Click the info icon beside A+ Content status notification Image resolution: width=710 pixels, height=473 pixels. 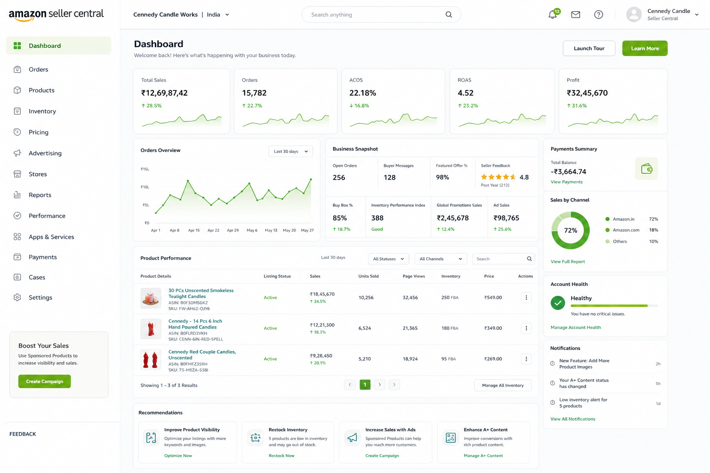click(x=552, y=383)
